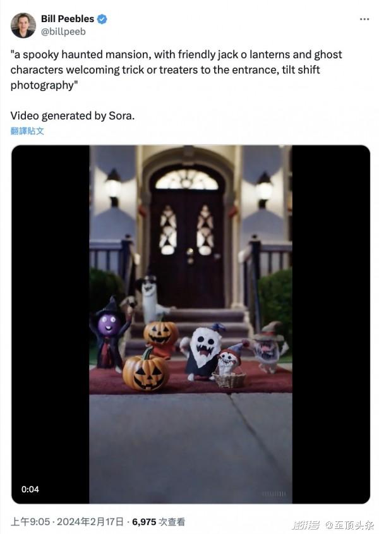Image resolution: width=379 pixels, height=534 pixels.
Task: Click the 0:04 video time label
Action: pos(30,489)
